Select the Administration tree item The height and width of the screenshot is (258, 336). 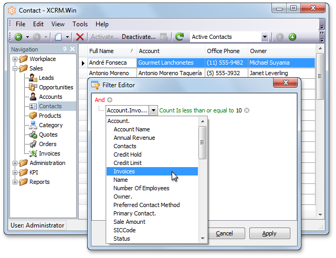[47, 163]
